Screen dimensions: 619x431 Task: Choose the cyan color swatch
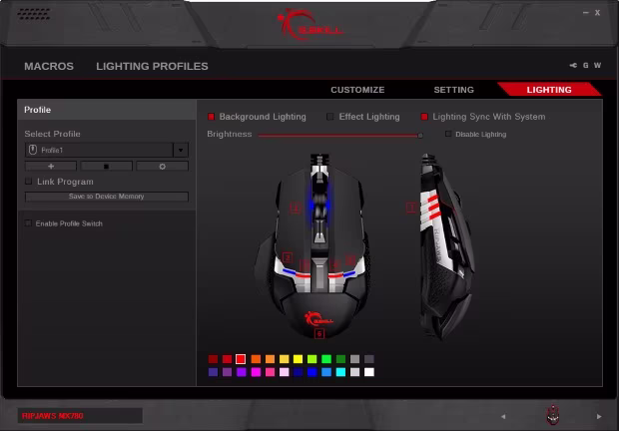pos(340,372)
